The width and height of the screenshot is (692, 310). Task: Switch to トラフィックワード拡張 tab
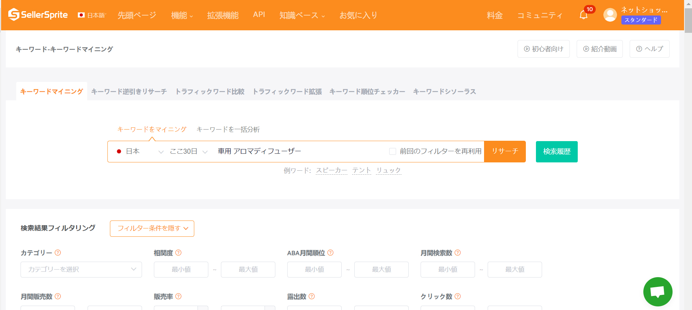coord(287,91)
